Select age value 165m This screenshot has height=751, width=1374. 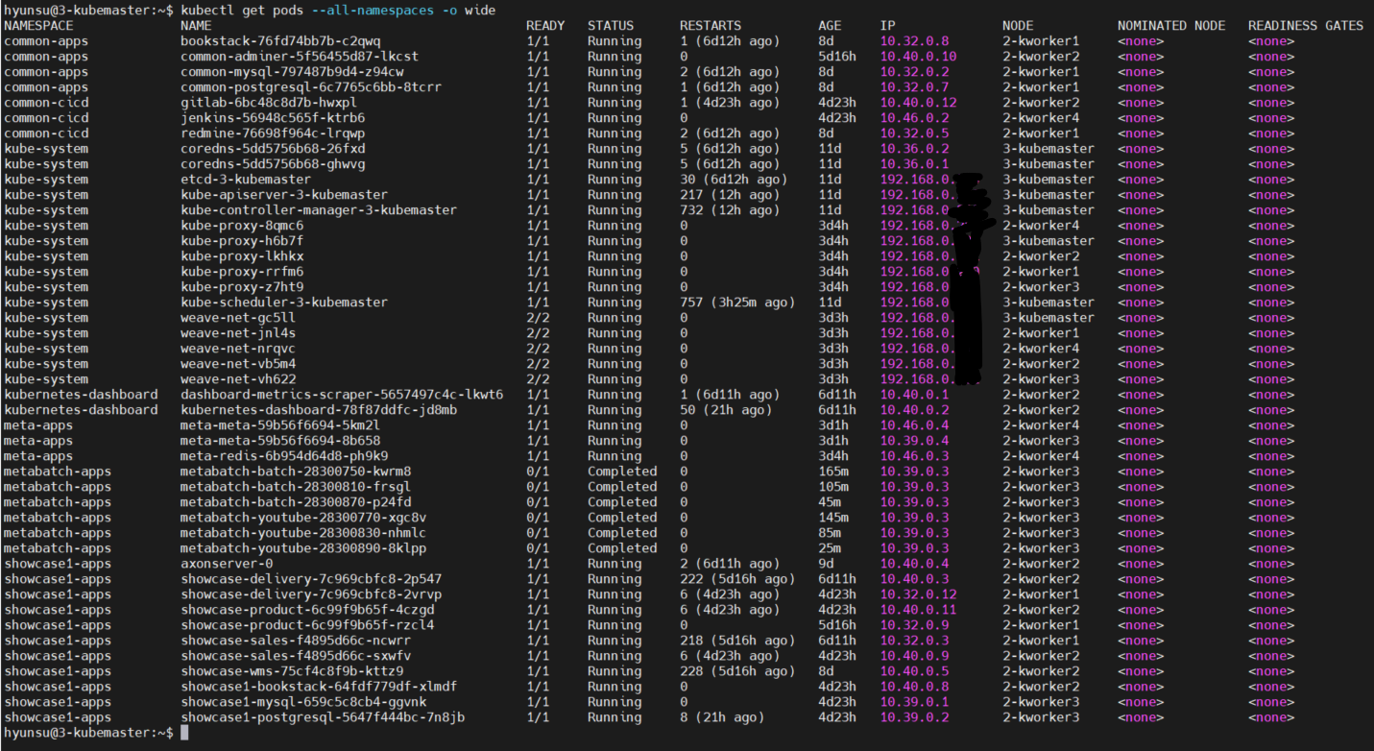(x=833, y=472)
